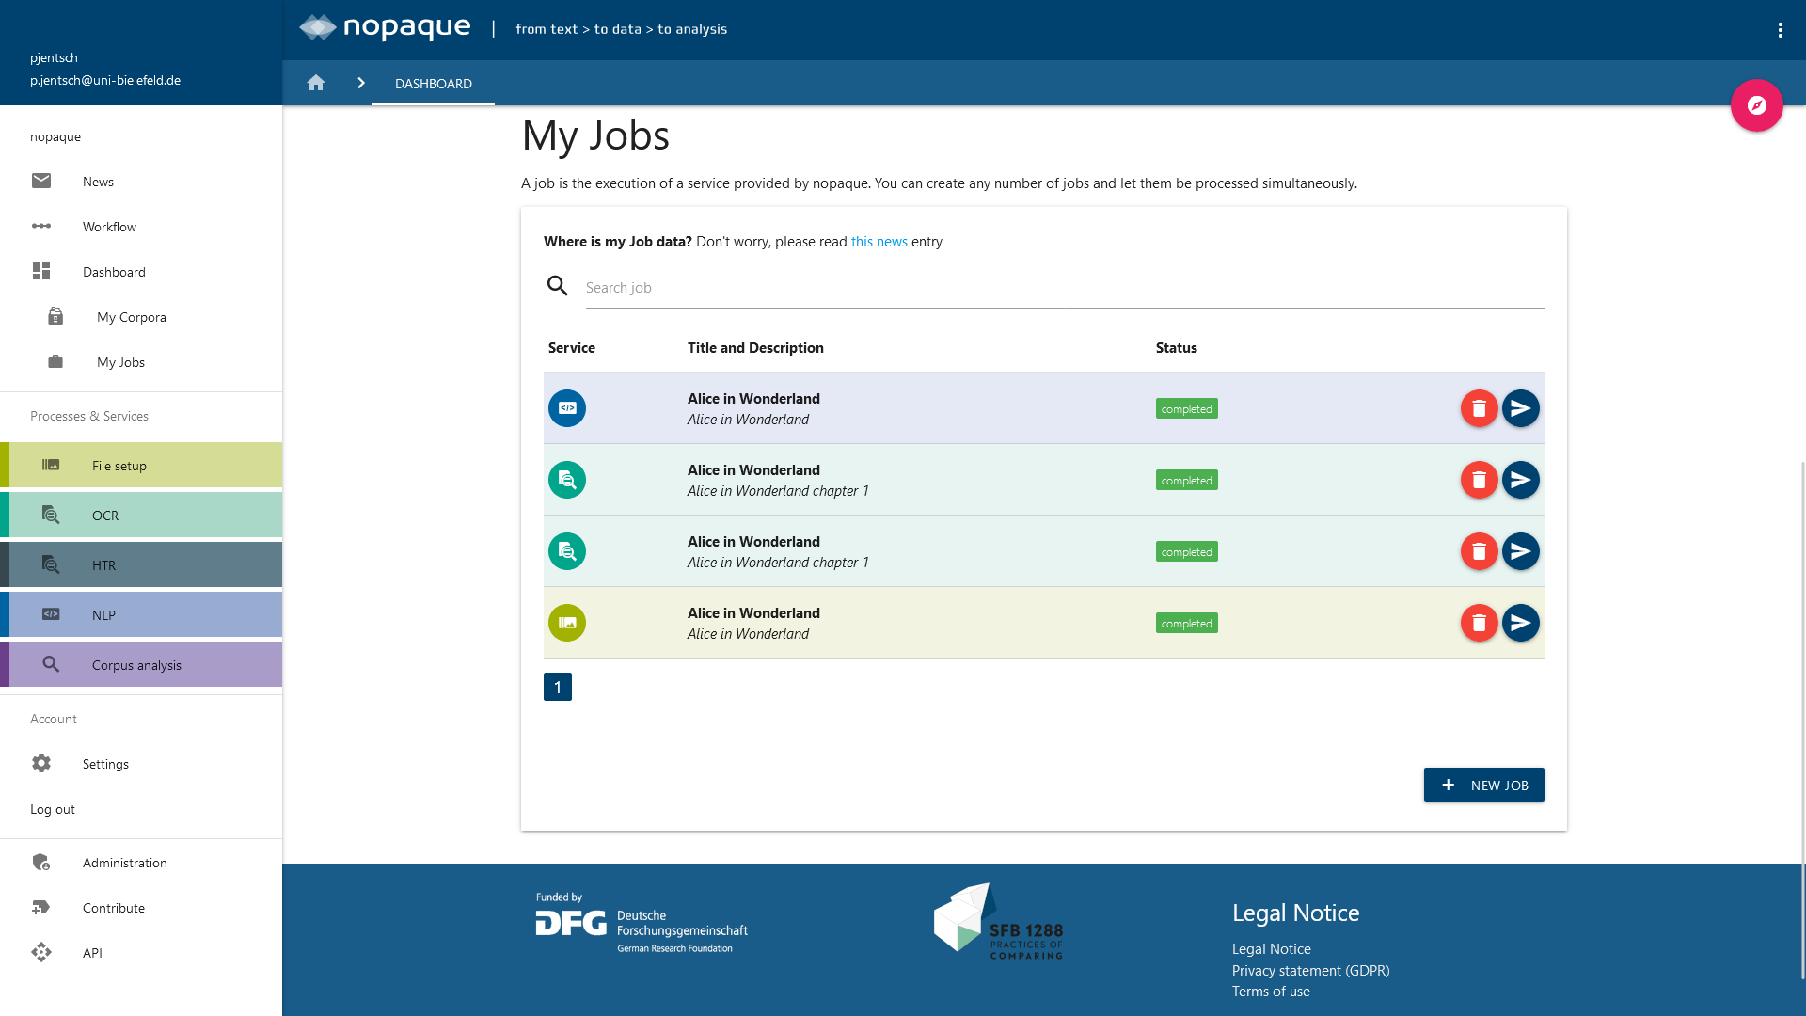This screenshot has width=1806, height=1016.
Task: Open My Corpora in sidebar
Action: click(131, 317)
